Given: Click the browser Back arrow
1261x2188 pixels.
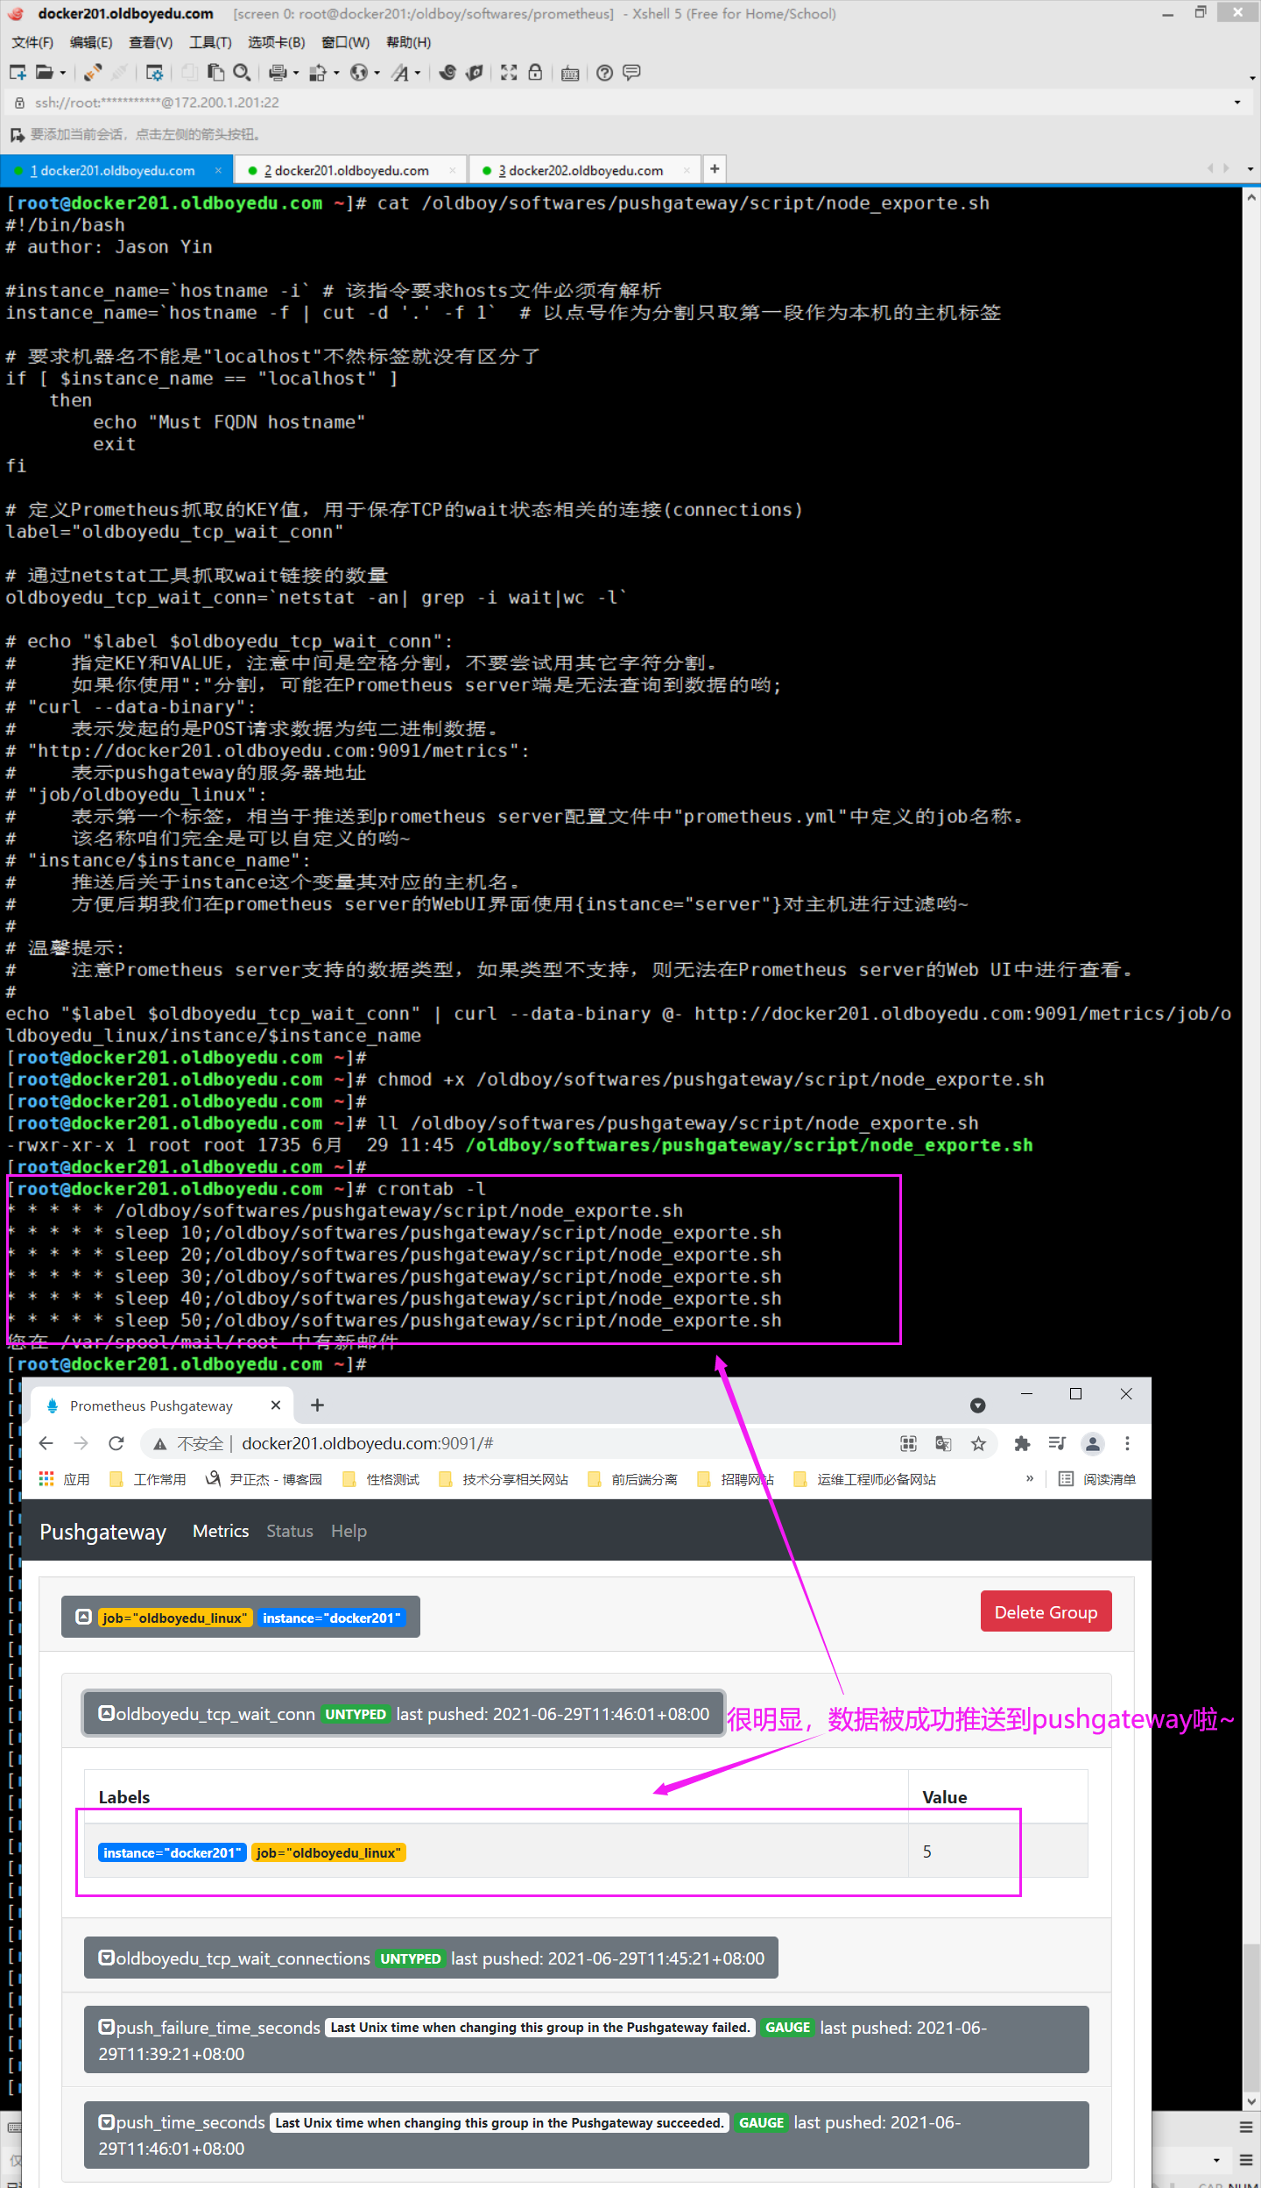Looking at the screenshot, I should [x=46, y=1443].
